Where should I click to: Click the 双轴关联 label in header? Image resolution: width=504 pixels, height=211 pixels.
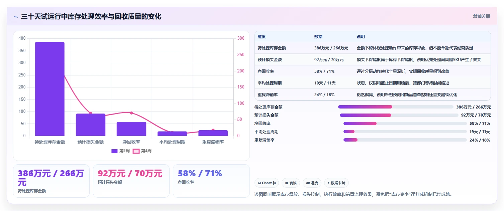481,16
